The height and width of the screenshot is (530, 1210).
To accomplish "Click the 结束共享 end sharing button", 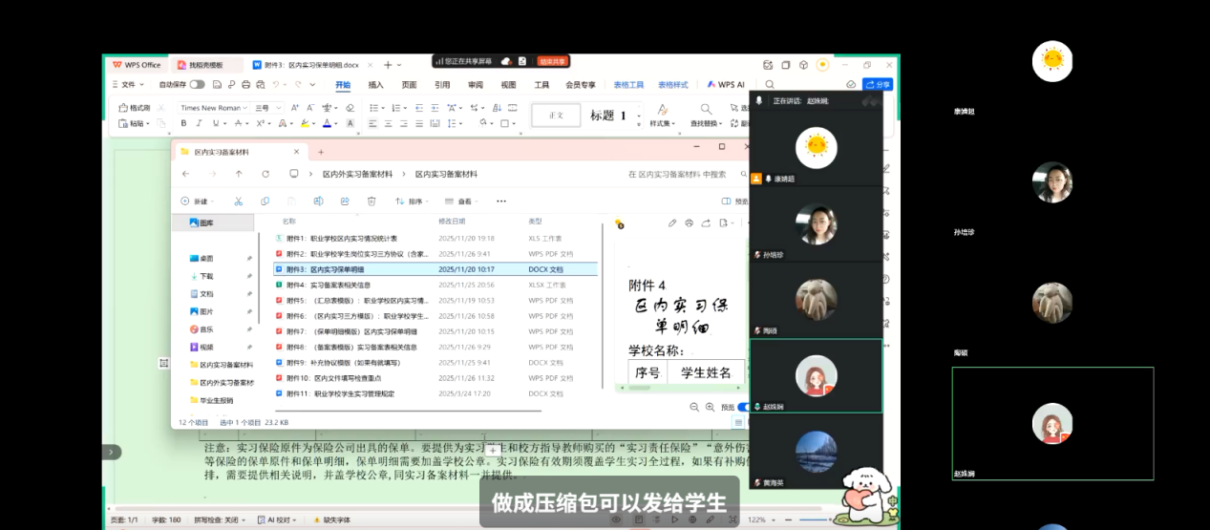I will coord(552,61).
